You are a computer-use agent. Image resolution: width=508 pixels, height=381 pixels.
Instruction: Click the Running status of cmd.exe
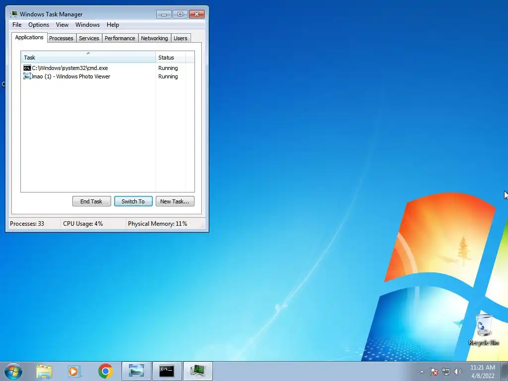pyautogui.click(x=168, y=68)
